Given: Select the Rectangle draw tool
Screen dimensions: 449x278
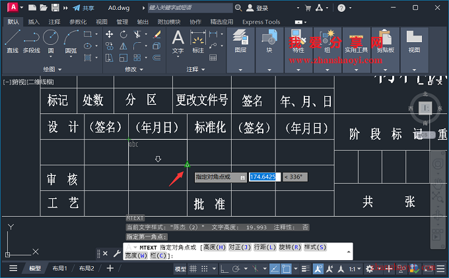Looking at the screenshot, I should (x=88, y=34).
